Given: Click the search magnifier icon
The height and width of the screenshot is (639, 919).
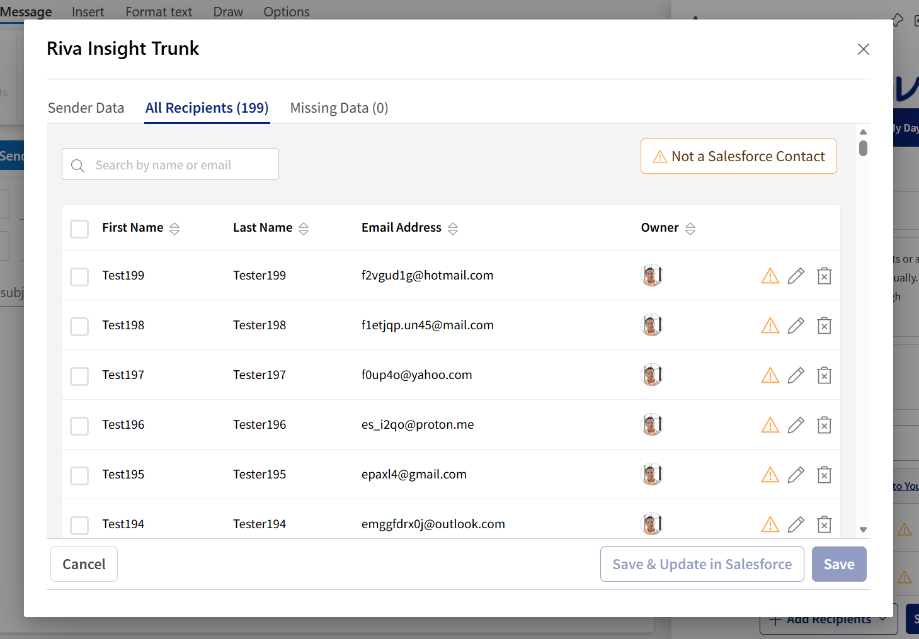Looking at the screenshot, I should point(77,166).
